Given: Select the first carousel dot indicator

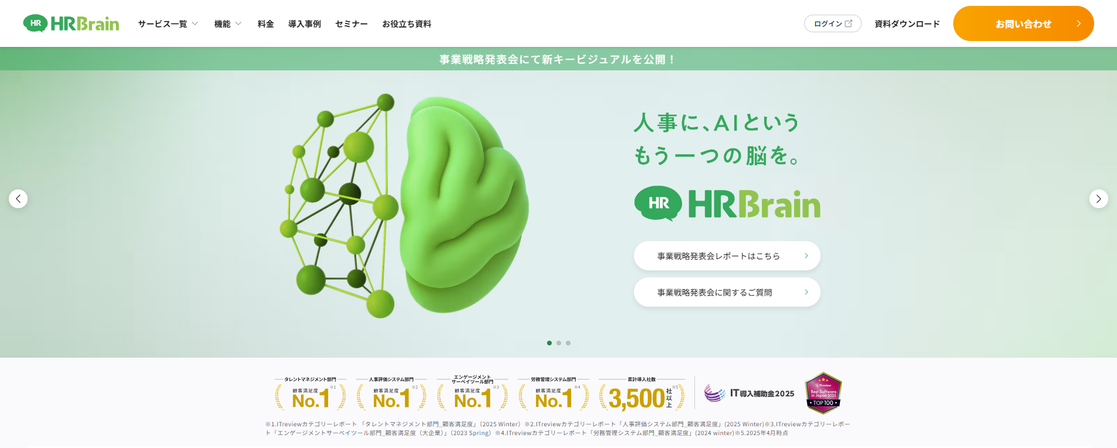Looking at the screenshot, I should [x=549, y=343].
